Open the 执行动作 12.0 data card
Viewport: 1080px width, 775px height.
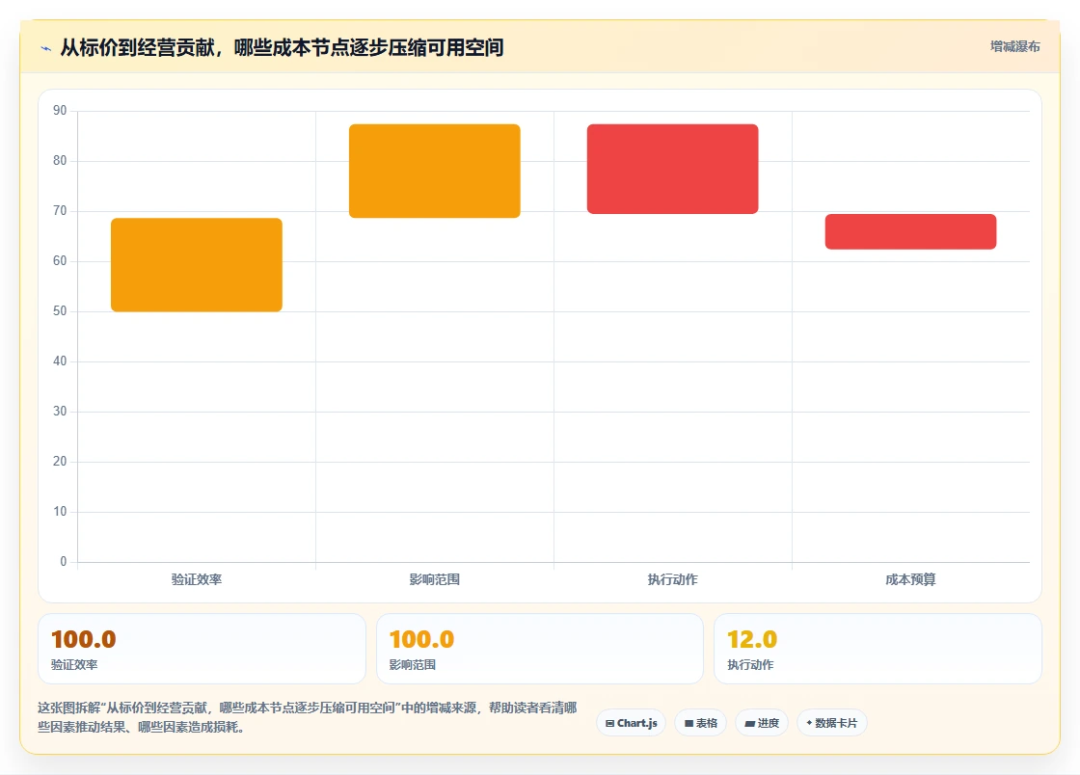click(877, 649)
